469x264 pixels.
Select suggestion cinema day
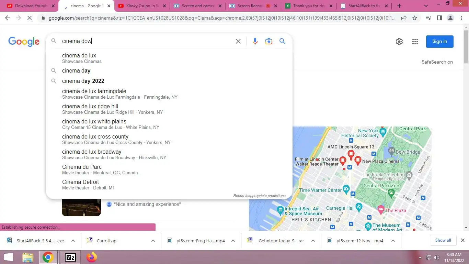coord(169,70)
